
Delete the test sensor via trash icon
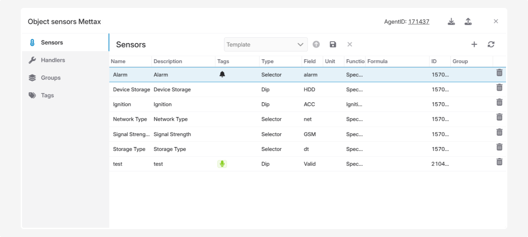[499, 162]
